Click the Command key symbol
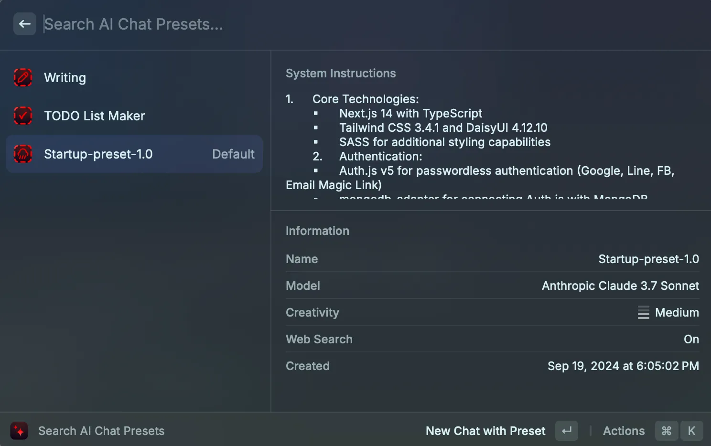Image resolution: width=711 pixels, height=446 pixels. click(666, 431)
